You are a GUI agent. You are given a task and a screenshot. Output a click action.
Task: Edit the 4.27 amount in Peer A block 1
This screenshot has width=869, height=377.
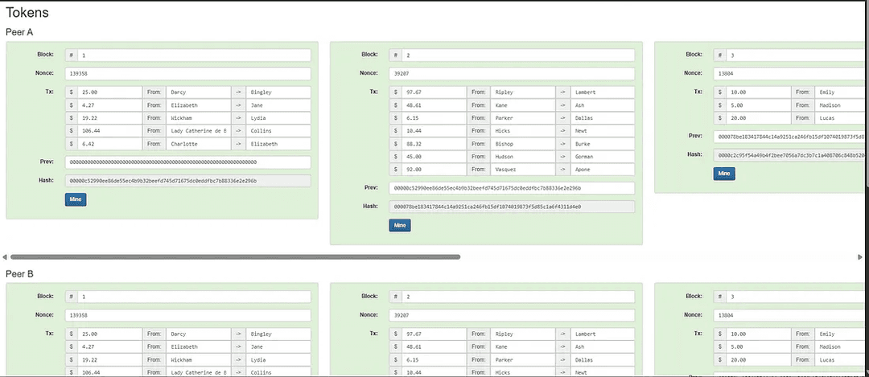pos(109,105)
